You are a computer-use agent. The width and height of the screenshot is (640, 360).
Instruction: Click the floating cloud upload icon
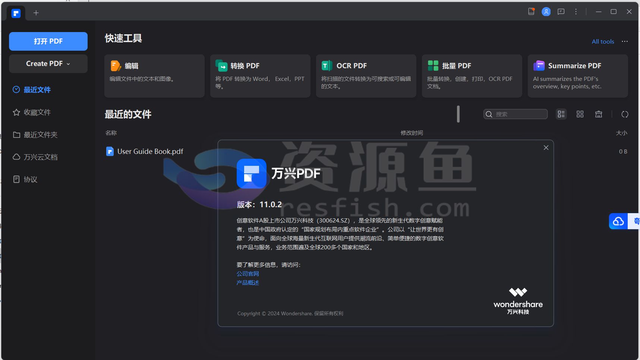tap(618, 221)
